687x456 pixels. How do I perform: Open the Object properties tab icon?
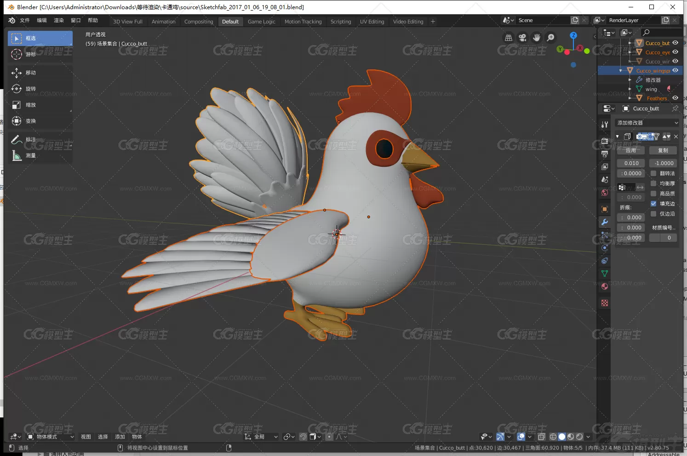(605, 209)
